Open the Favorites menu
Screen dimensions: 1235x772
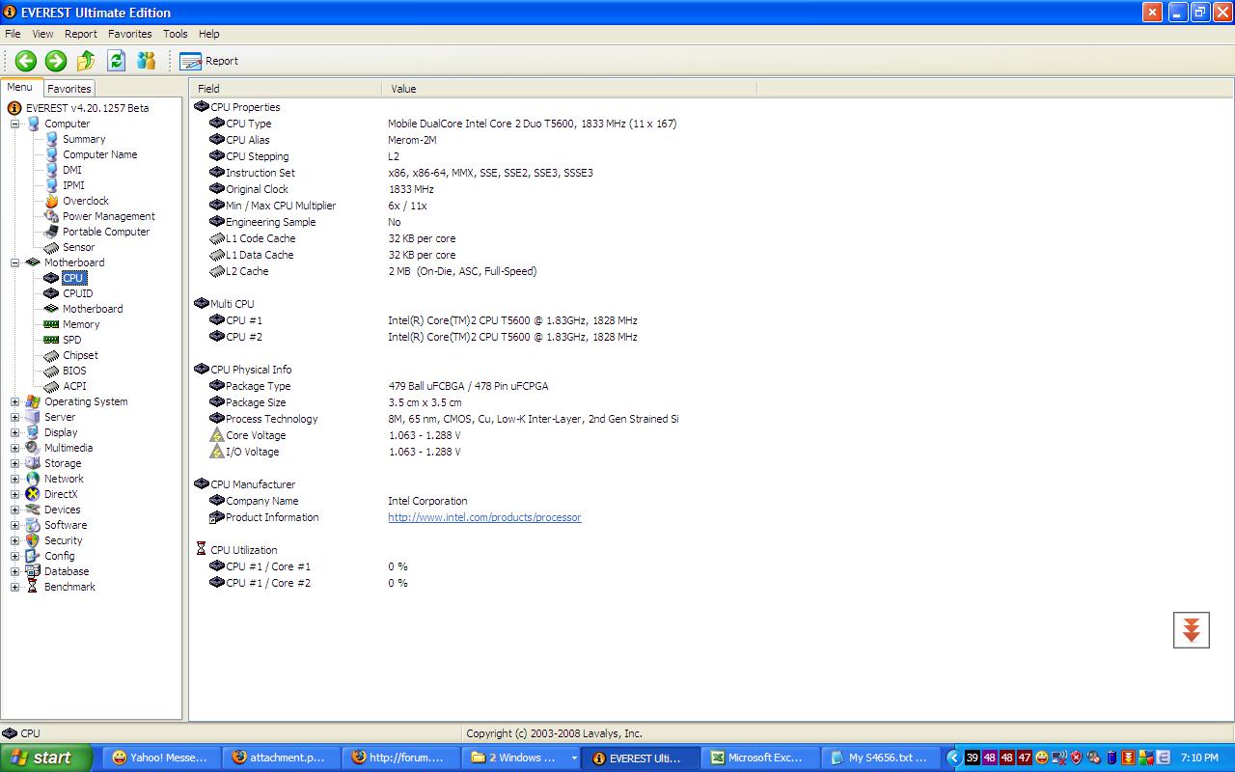tap(130, 34)
